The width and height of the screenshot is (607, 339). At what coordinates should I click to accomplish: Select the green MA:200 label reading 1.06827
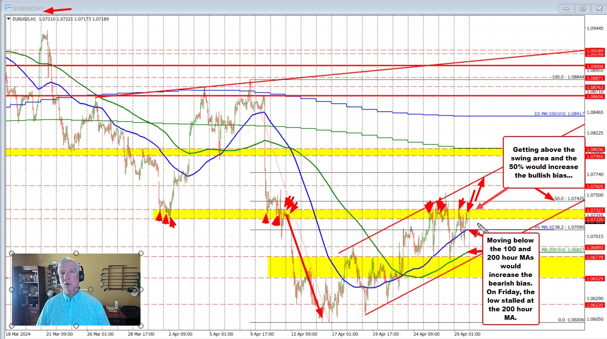click(x=562, y=249)
